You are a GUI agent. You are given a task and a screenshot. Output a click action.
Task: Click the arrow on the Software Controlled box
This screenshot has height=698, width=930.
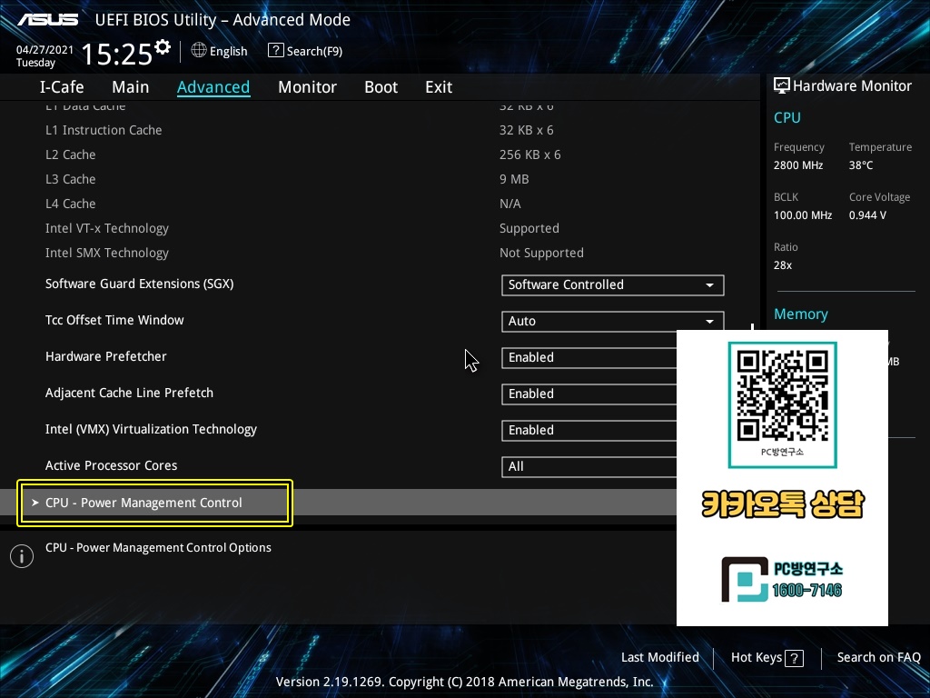tap(709, 285)
